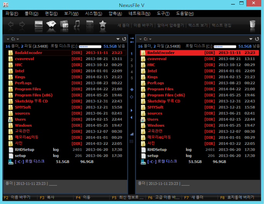Select the highlighted BadakEncoder row in right panel
The image size is (264, 204).
tap(199, 53)
